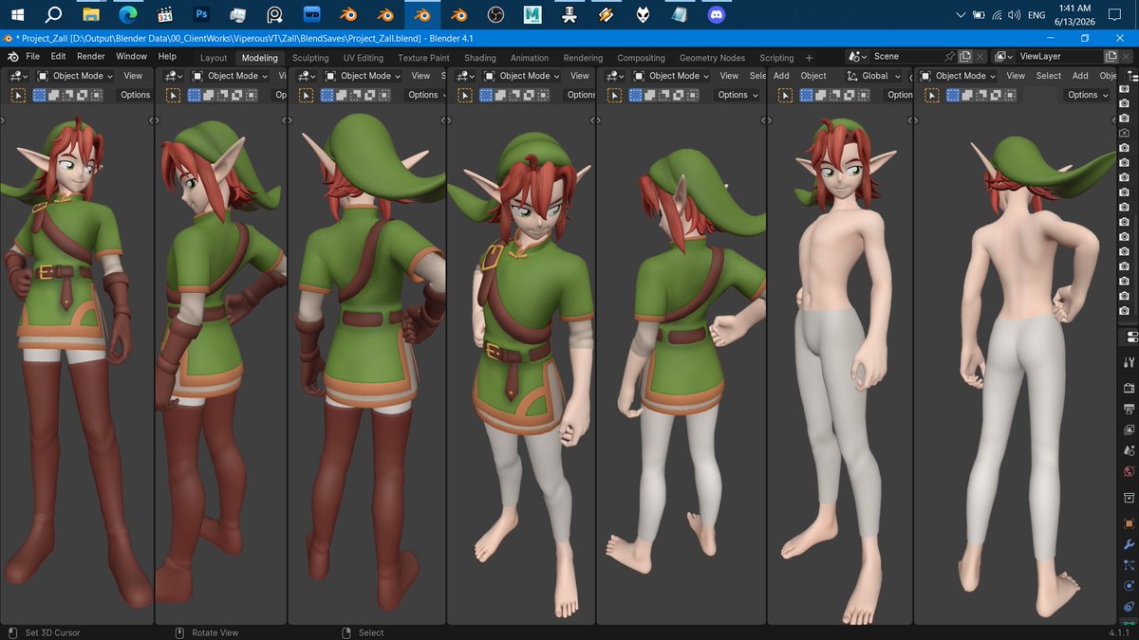Open Object Mode dropdown in rightmost viewport
This screenshot has width=1139, height=640.
coord(959,76)
